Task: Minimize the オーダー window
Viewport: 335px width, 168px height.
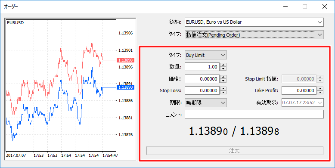Action: pos(285,6)
